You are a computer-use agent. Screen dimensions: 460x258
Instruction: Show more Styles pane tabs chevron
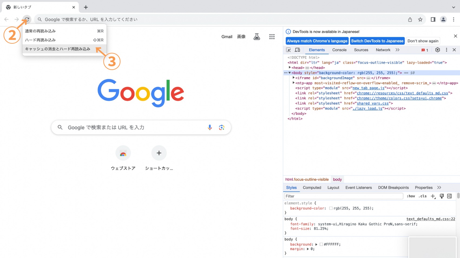tap(439, 188)
